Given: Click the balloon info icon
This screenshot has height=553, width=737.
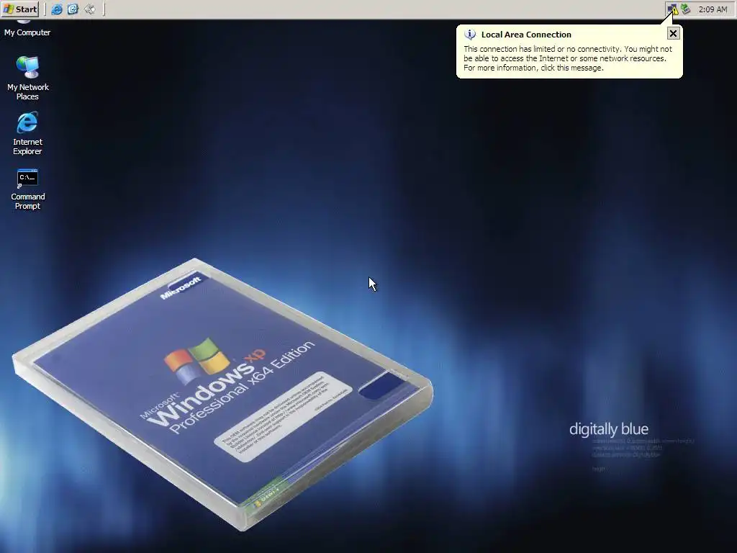Looking at the screenshot, I should (x=470, y=35).
